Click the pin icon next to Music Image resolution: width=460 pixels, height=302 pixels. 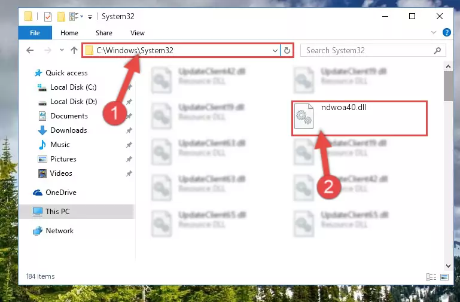point(129,145)
